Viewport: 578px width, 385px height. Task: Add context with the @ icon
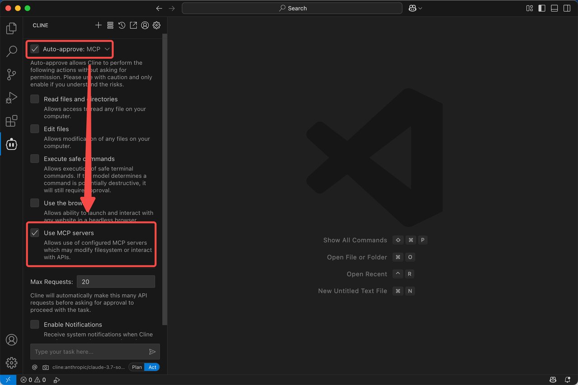click(x=35, y=367)
